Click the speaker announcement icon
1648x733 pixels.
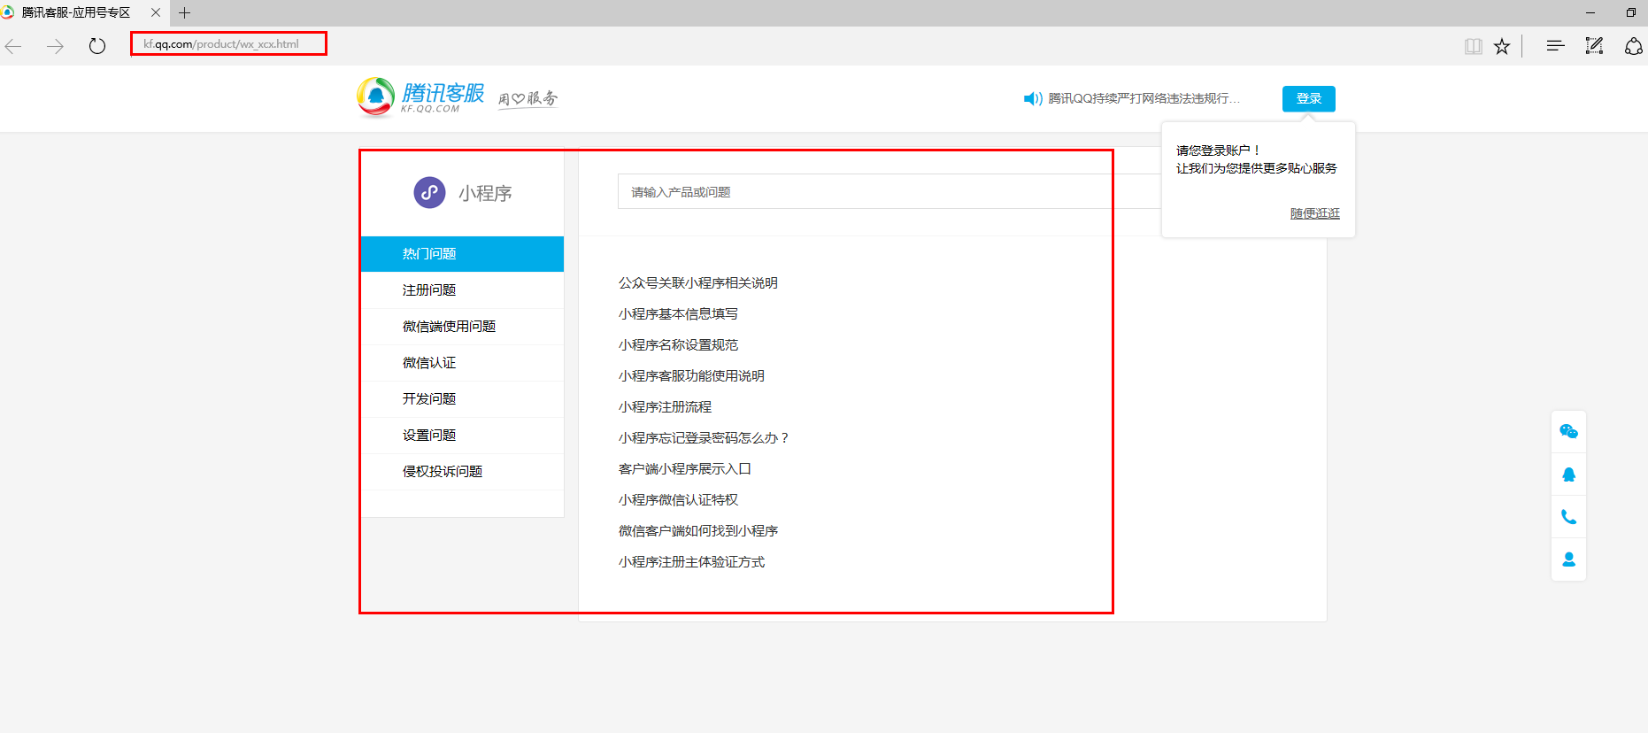(1032, 98)
